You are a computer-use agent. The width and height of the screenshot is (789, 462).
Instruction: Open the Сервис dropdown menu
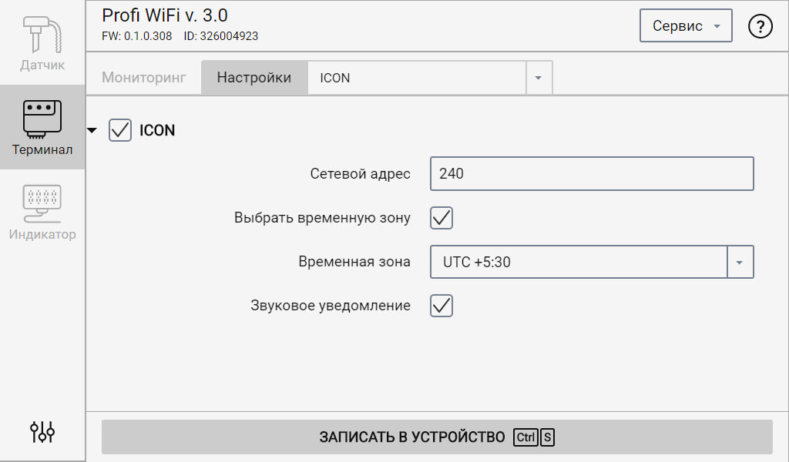click(686, 25)
